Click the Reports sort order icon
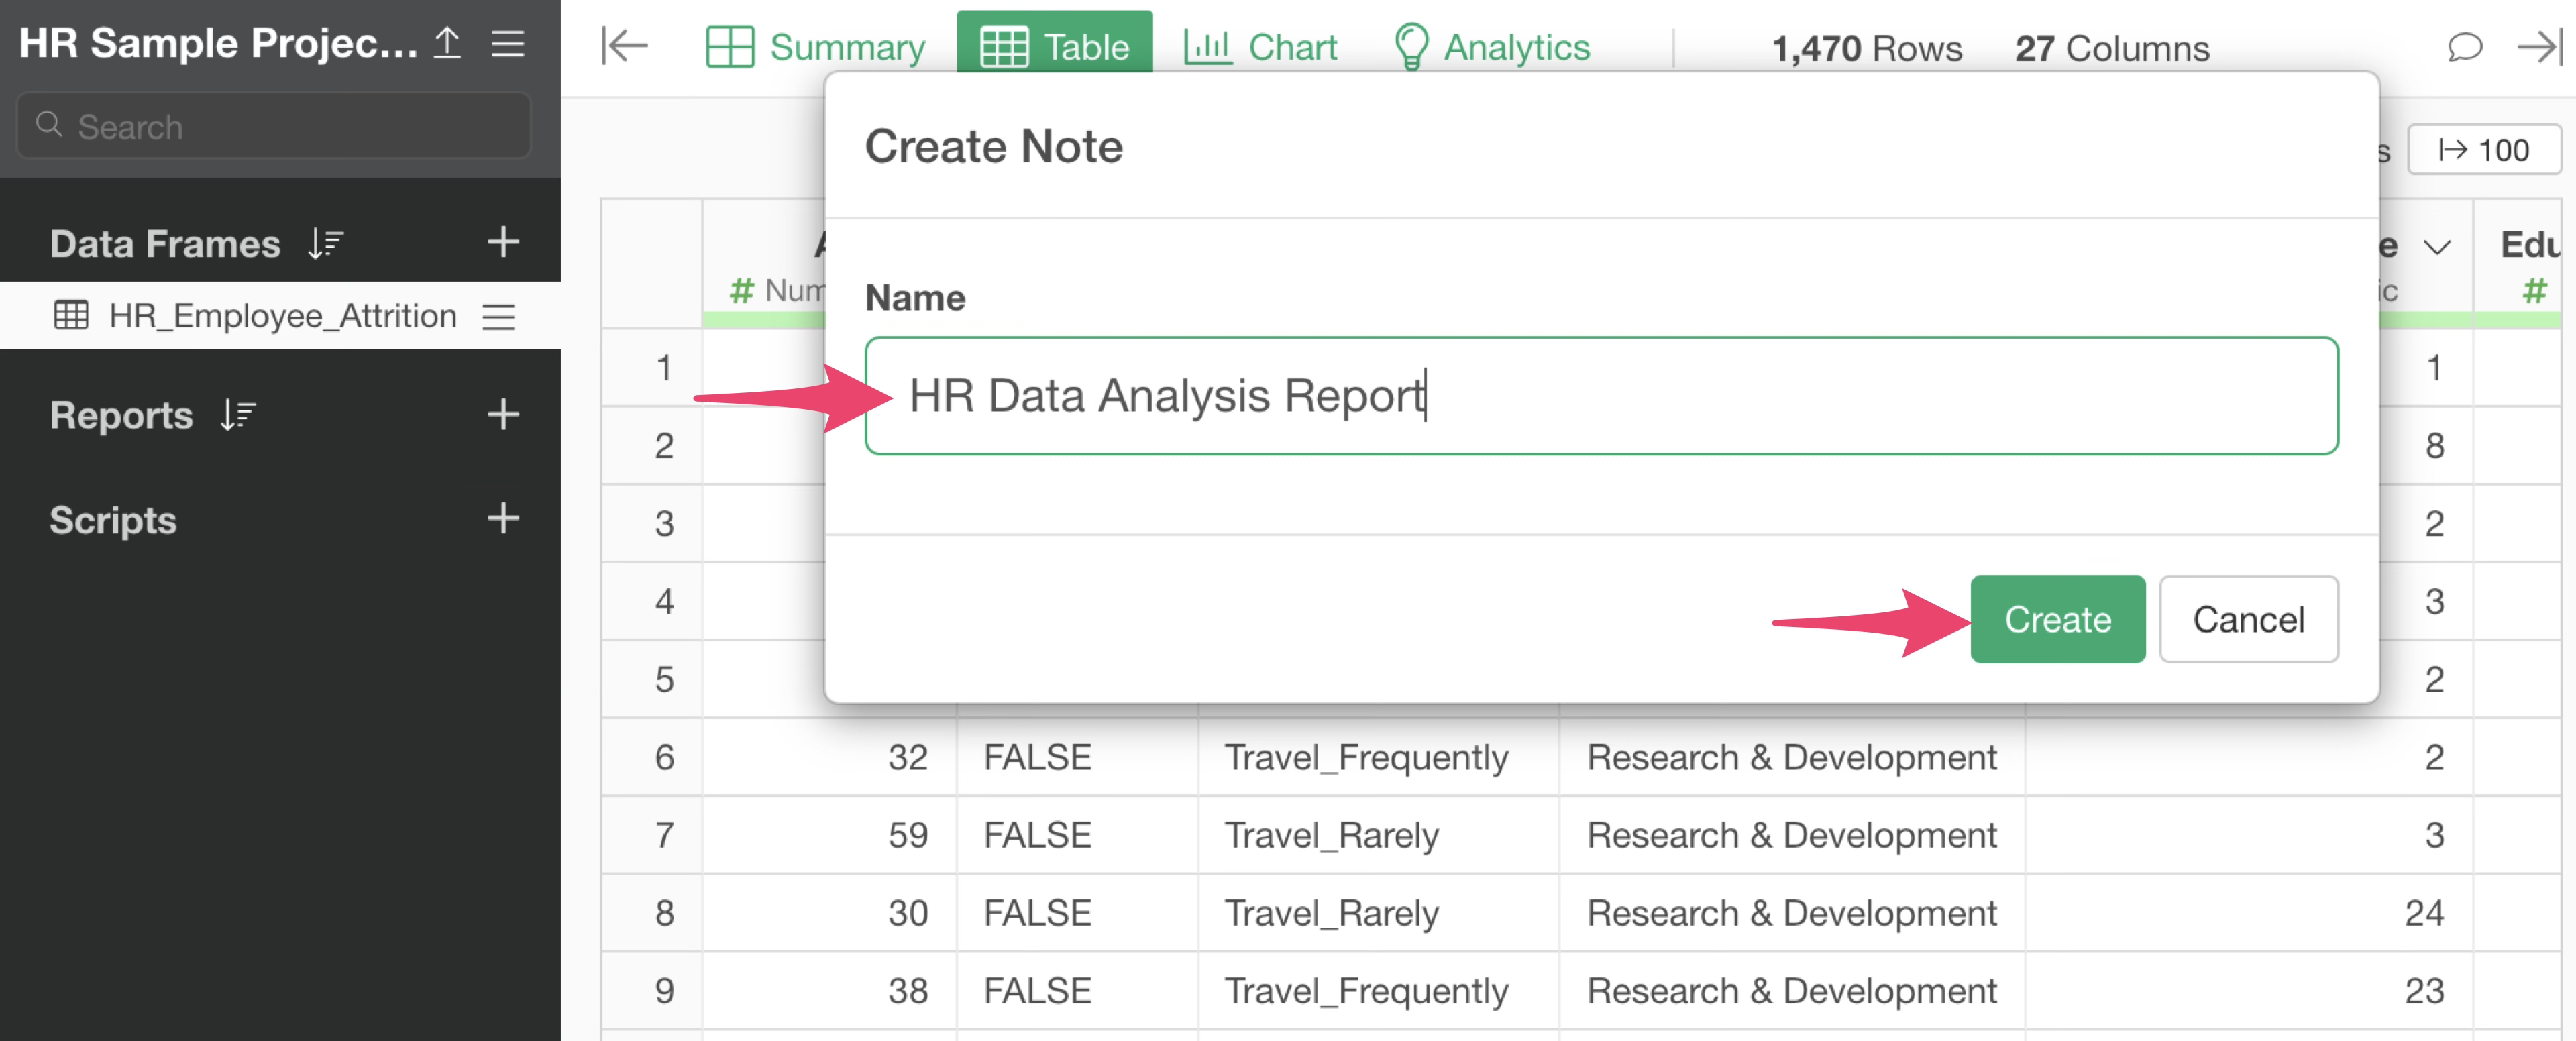Image resolution: width=2576 pixels, height=1041 pixels. tap(238, 415)
